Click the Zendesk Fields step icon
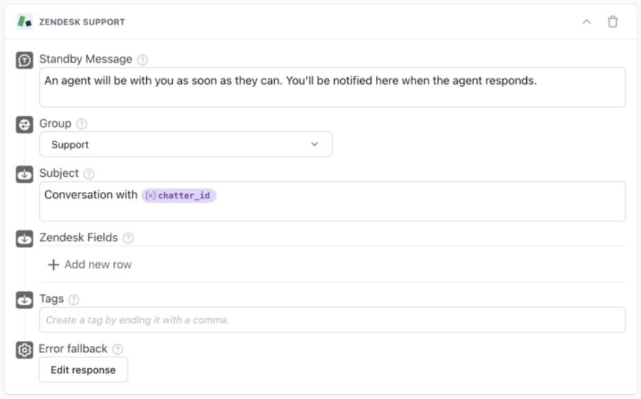 pos(25,239)
